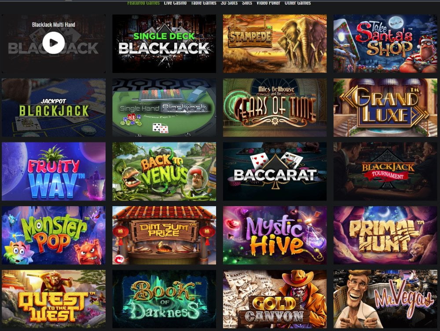Open Single Hand Blackjack table
440x331 pixels.
(164, 108)
